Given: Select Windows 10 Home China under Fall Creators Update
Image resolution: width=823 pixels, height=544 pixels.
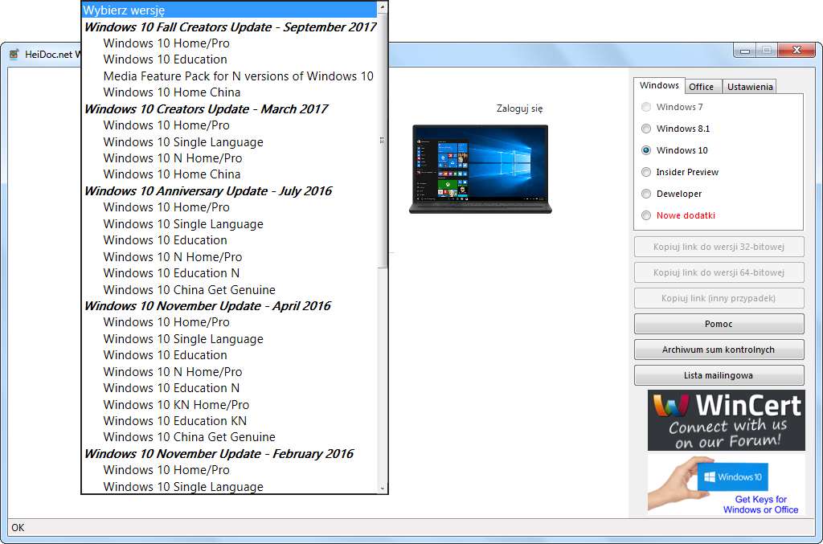Looking at the screenshot, I should (x=229, y=92).
